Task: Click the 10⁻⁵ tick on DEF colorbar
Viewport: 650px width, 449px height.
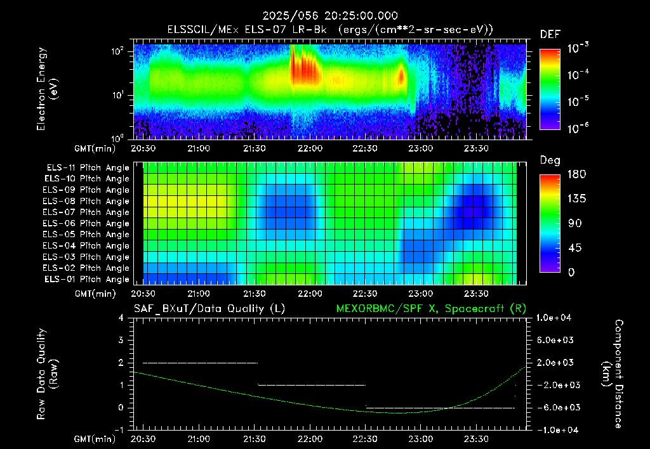Action: tap(578, 101)
